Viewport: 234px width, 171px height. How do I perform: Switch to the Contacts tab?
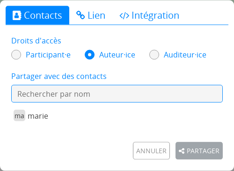tap(37, 15)
